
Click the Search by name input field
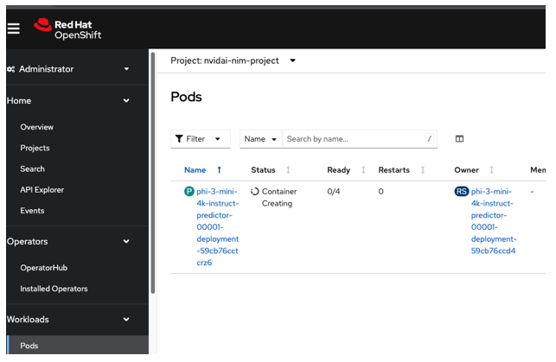(355, 139)
